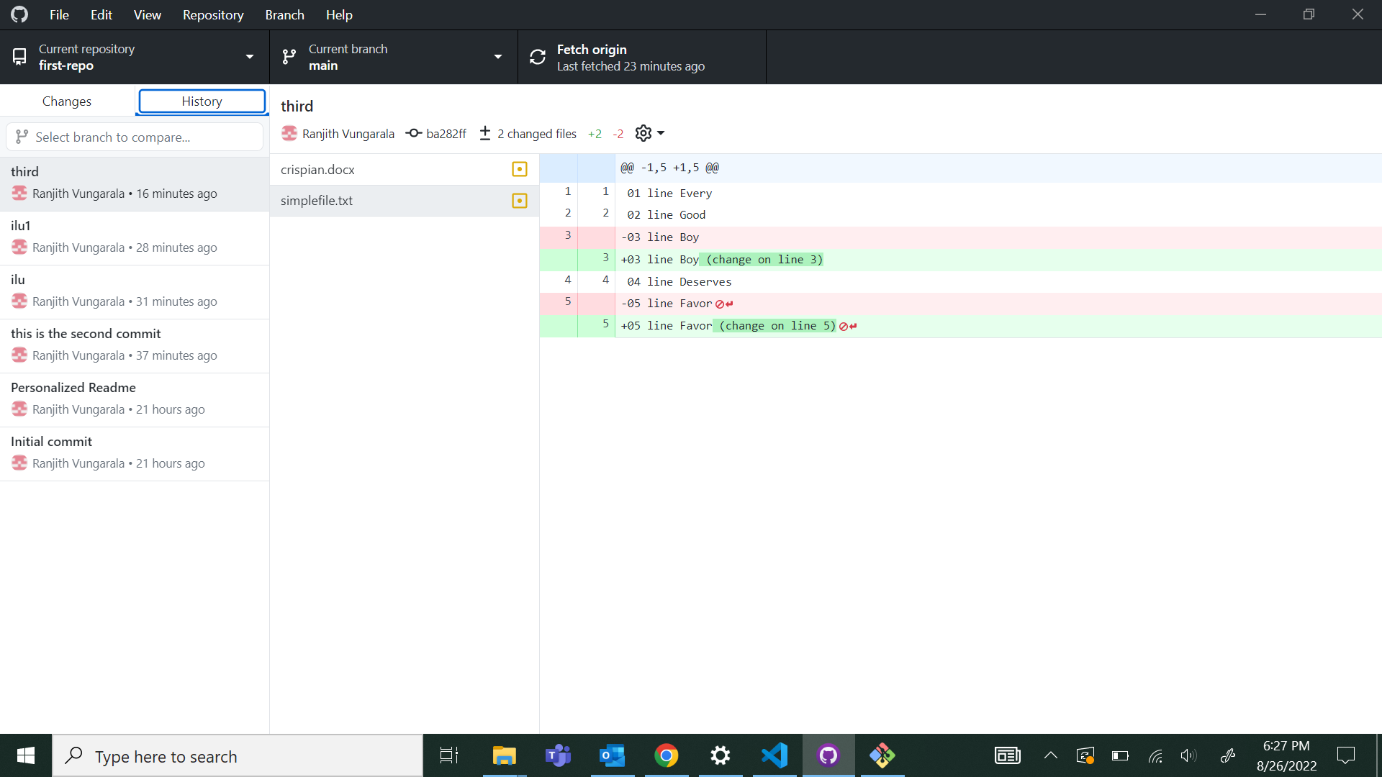Open the Branch menu
The image size is (1382, 777).
coord(284,14)
